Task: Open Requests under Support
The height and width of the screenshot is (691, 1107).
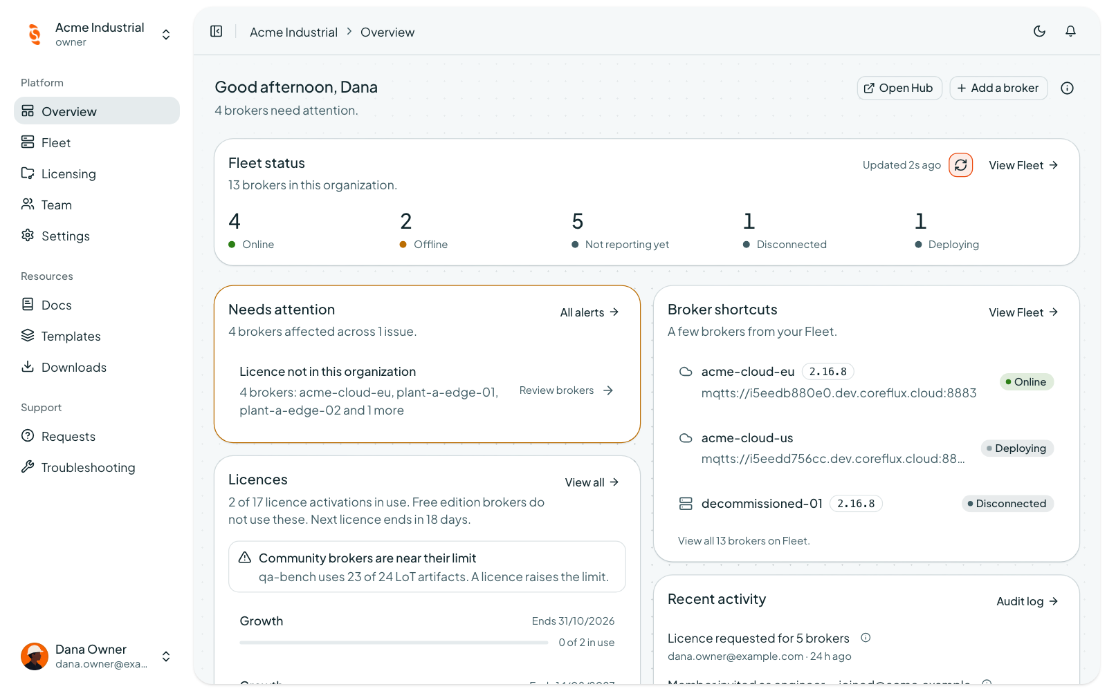Action: (x=97, y=436)
